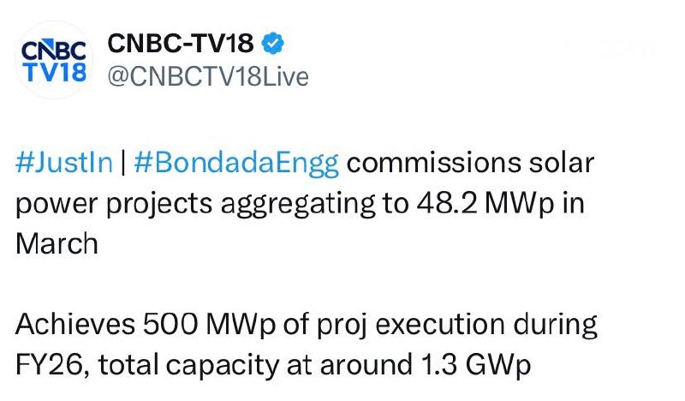Click the 'total capacity' text

tap(184, 365)
